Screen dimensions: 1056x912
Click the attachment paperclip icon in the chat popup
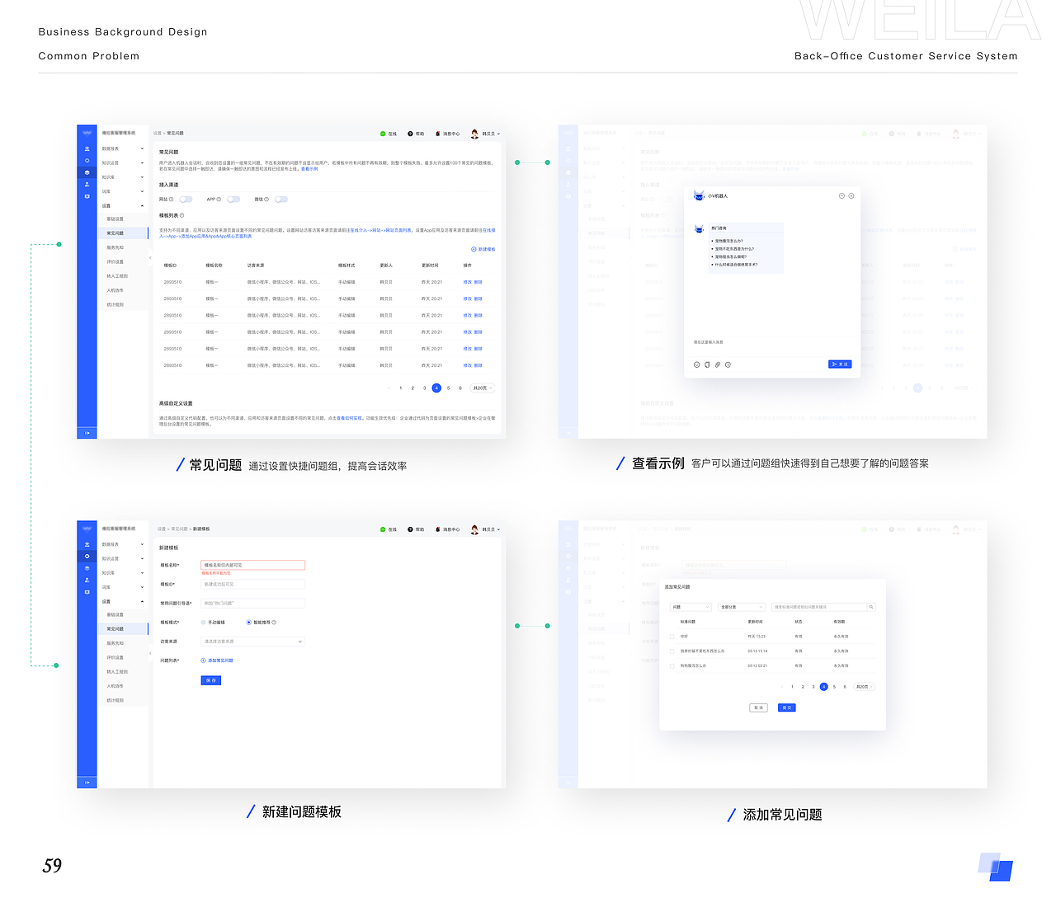(x=718, y=364)
